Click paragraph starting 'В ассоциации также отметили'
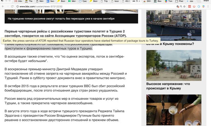Image resolution: width=211 pixels, height=126 pixels. click(64, 59)
